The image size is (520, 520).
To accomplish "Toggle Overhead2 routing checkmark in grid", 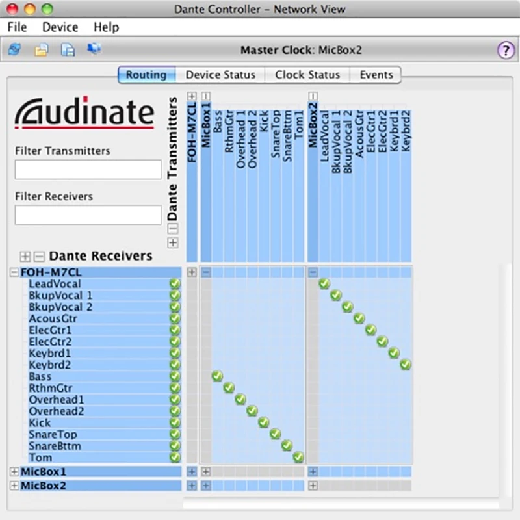I will click(252, 411).
